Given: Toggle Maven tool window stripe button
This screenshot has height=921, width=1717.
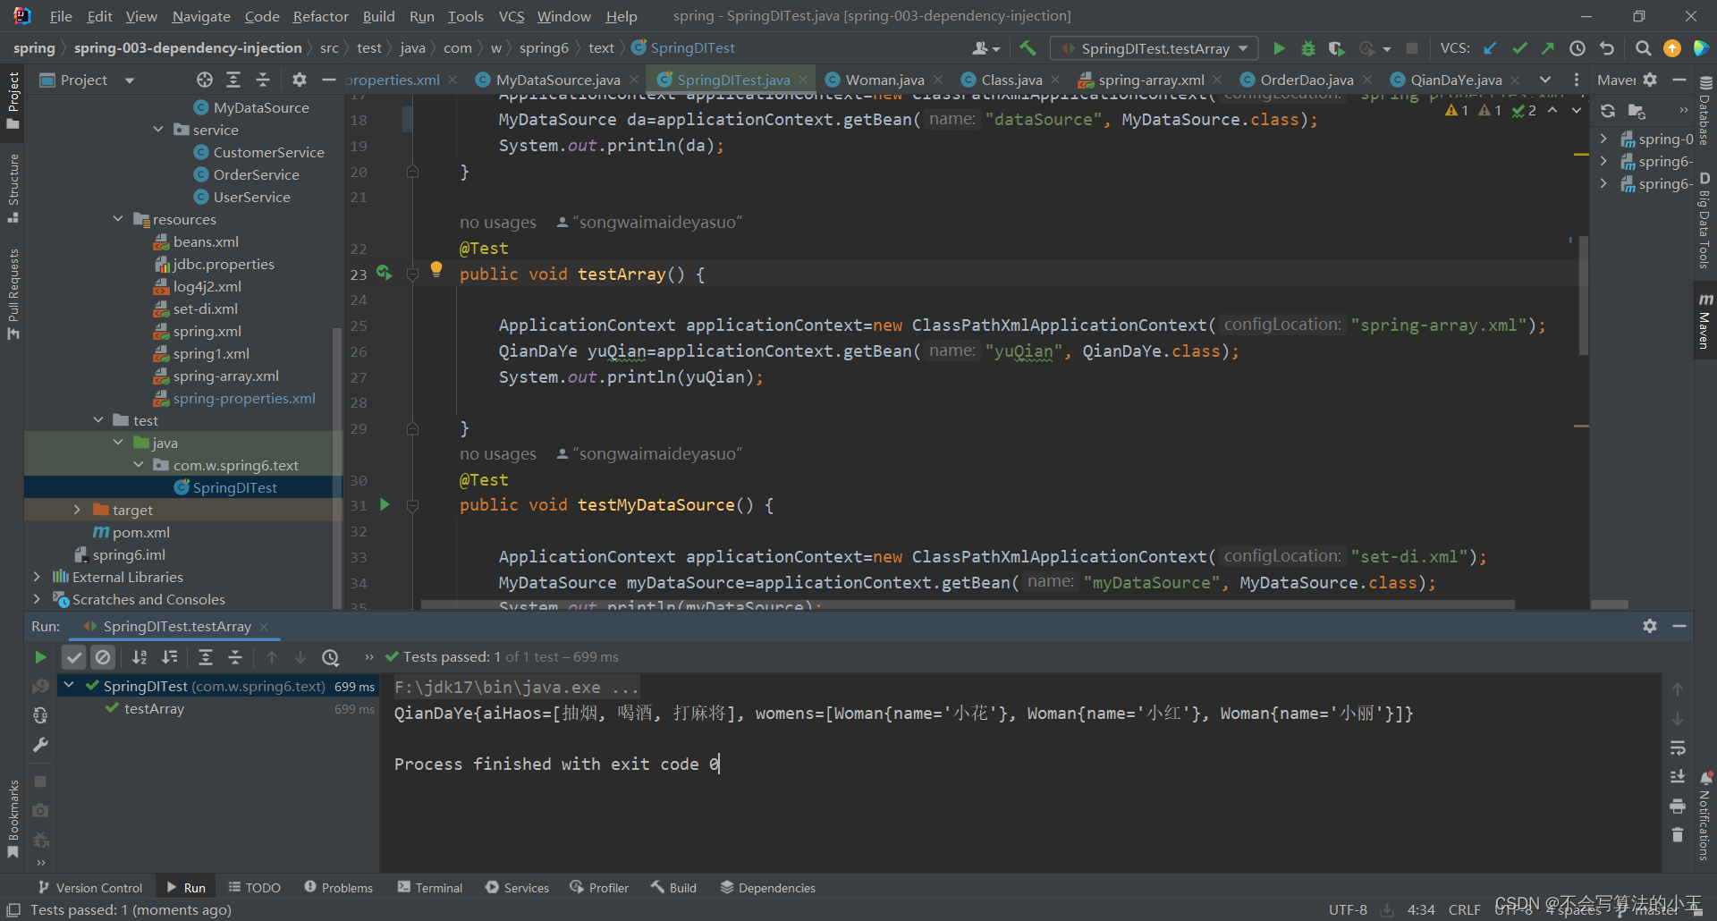Looking at the screenshot, I should (x=1704, y=320).
